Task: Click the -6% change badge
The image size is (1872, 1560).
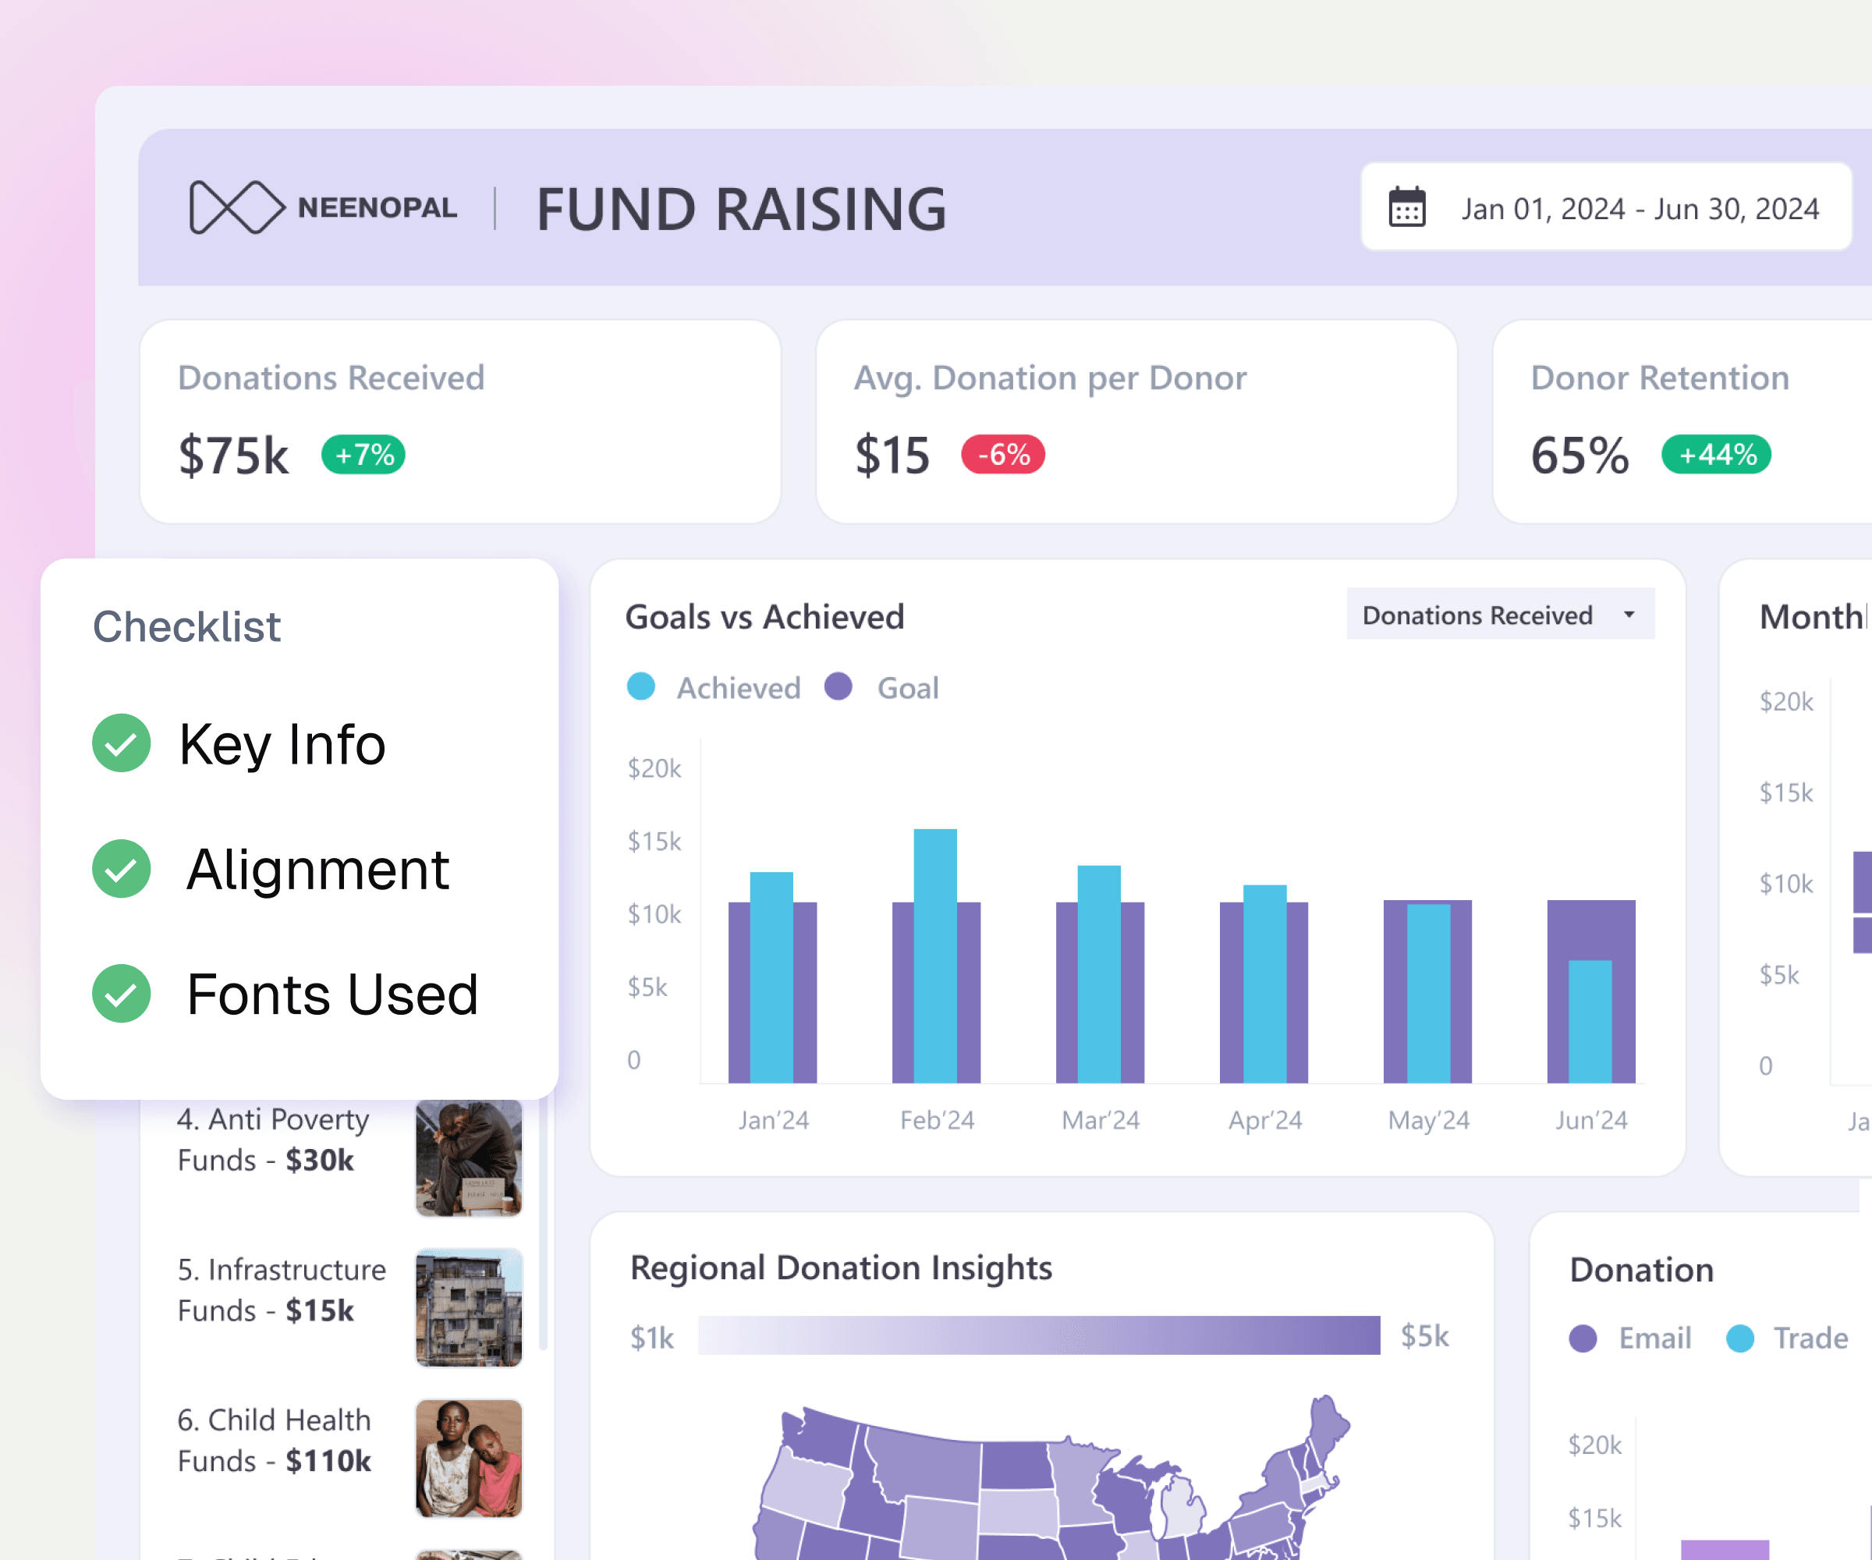Action: 1003,455
